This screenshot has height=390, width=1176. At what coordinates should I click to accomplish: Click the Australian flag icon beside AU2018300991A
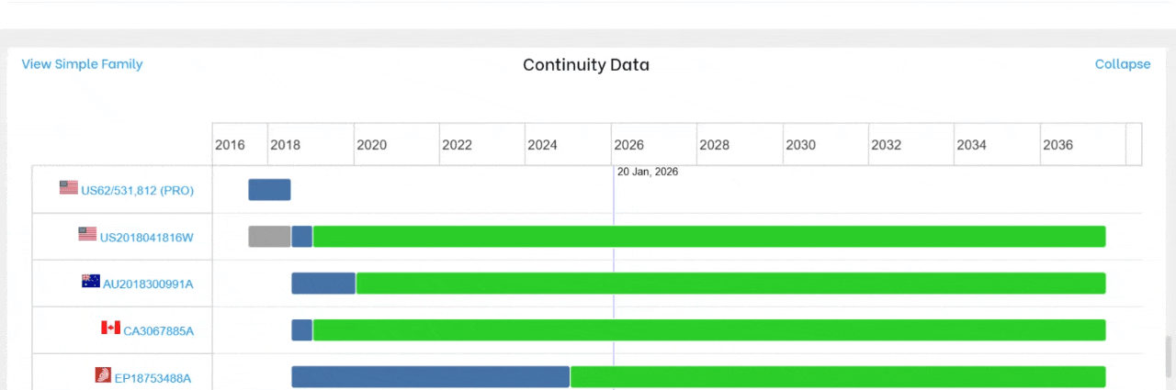(x=90, y=282)
